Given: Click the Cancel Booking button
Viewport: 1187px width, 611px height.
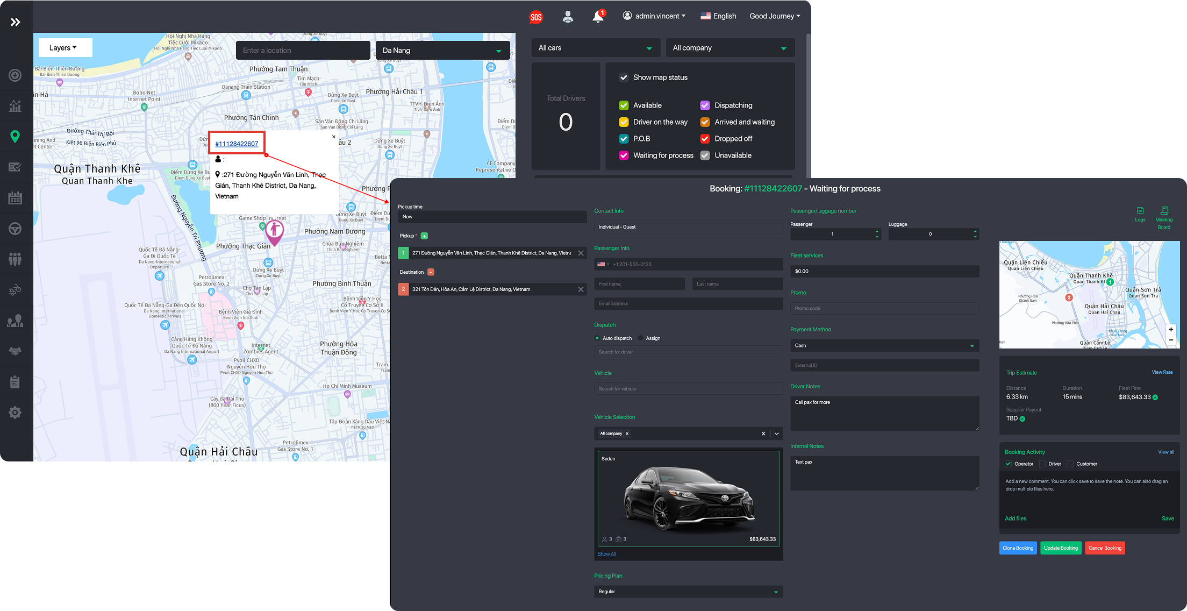Looking at the screenshot, I should pos(1105,548).
